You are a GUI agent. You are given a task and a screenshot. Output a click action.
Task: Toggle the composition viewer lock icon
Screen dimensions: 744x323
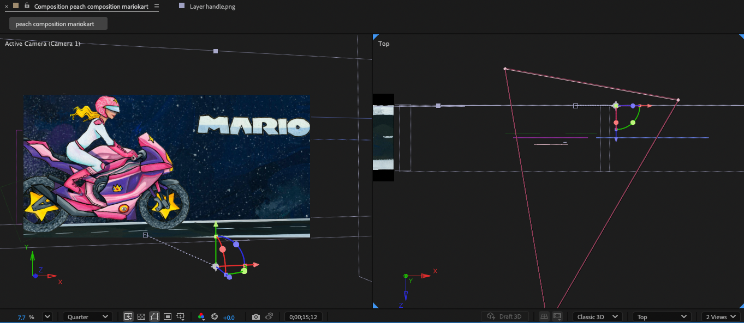(x=27, y=6)
